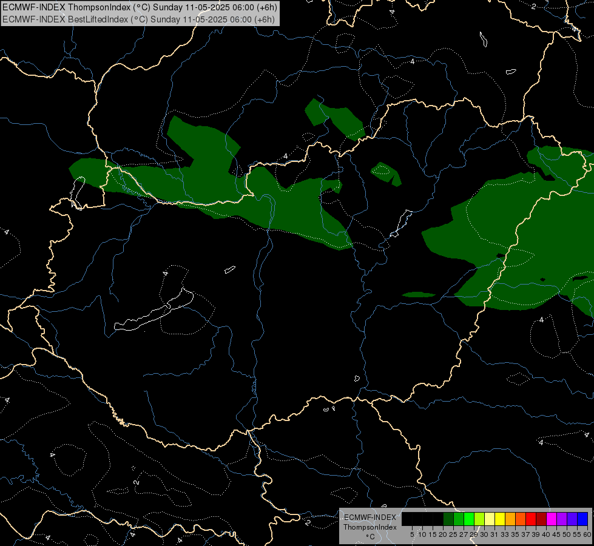Image resolution: width=594 pixels, height=546 pixels.
Task: Select the pale yellow 30-31 legend swatch
Action: pyautogui.click(x=490, y=519)
